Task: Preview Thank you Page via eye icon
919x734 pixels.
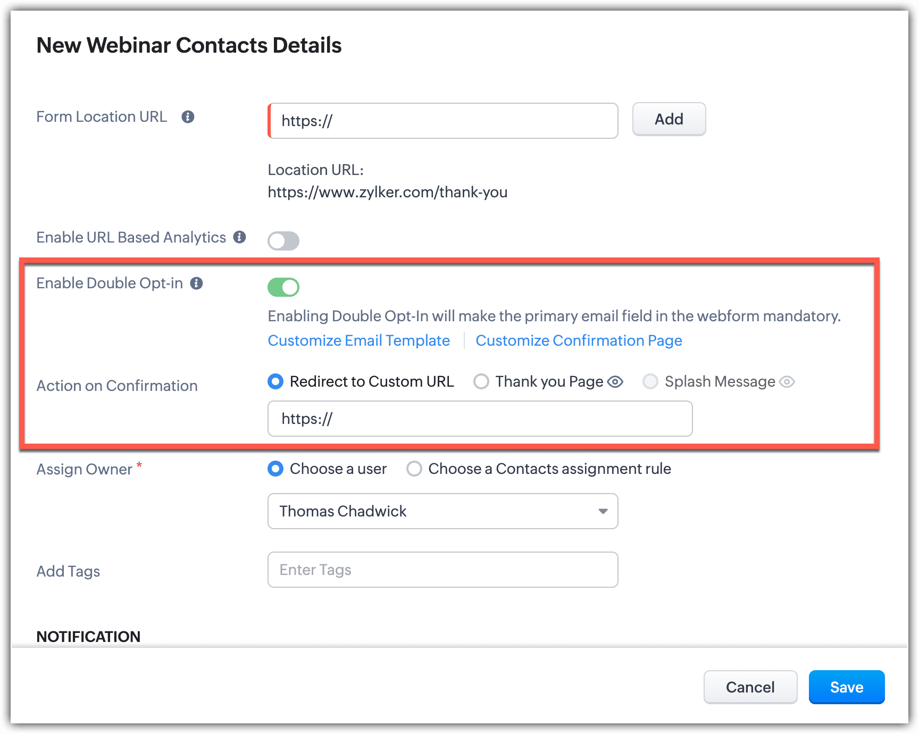Action: coord(615,382)
